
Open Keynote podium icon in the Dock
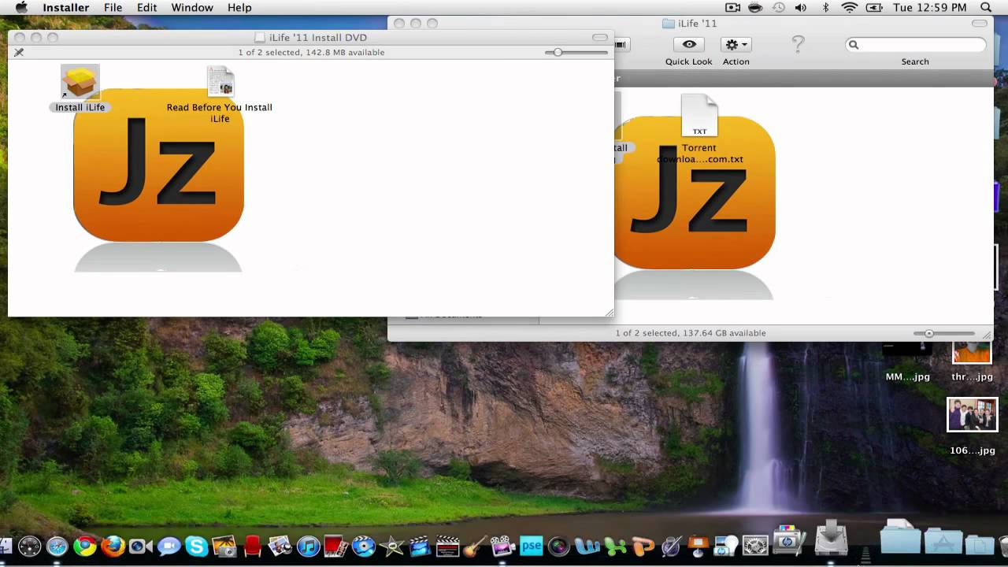tap(699, 545)
